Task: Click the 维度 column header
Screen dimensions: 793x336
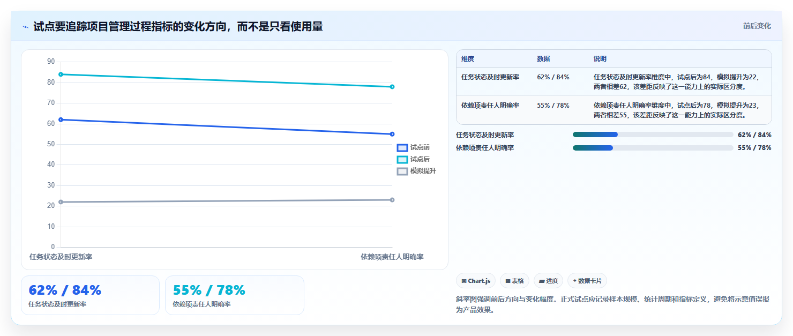Action: pyautogui.click(x=468, y=59)
